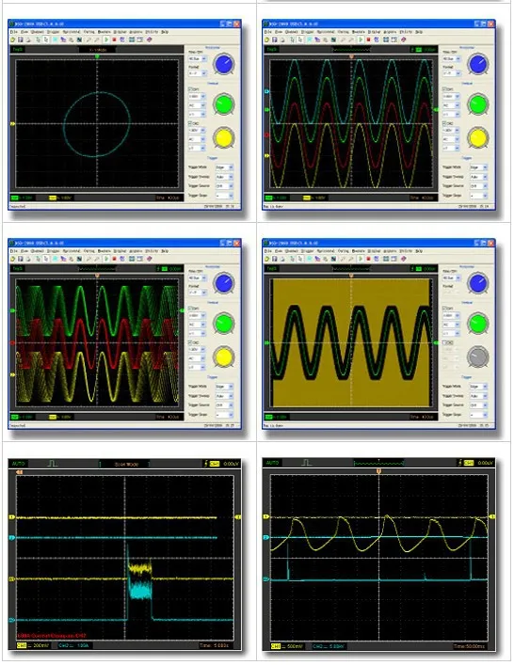Click the CH1 200mV readout in the bottom-left scope capture

pyautogui.click(x=33, y=645)
